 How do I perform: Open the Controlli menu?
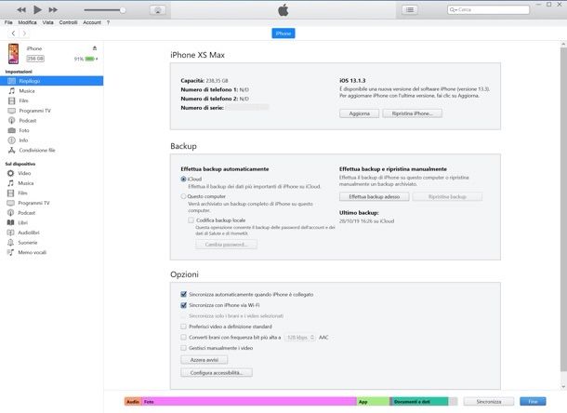coord(69,22)
